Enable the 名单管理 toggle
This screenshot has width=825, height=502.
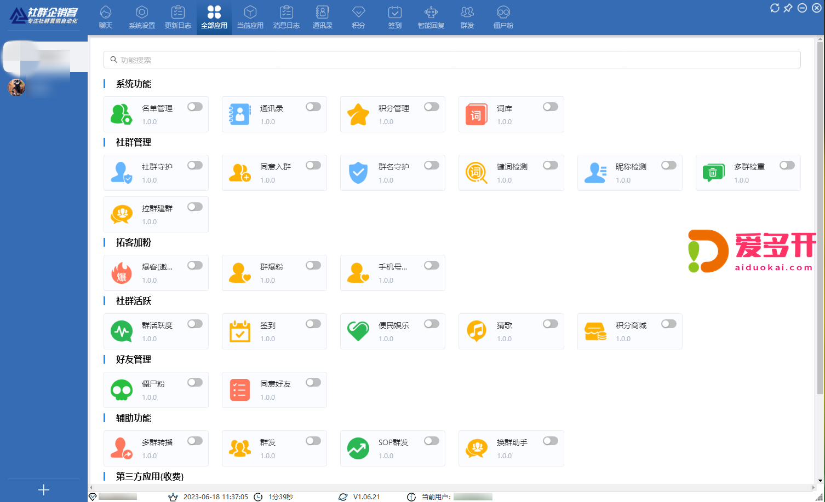[195, 107]
